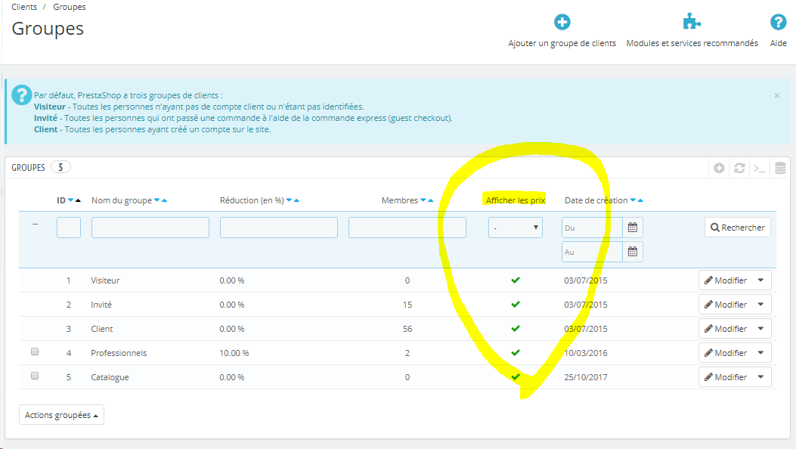Click Groupes breadcrumb link
This screenshot has height=449, width=796.
point(70,7)
